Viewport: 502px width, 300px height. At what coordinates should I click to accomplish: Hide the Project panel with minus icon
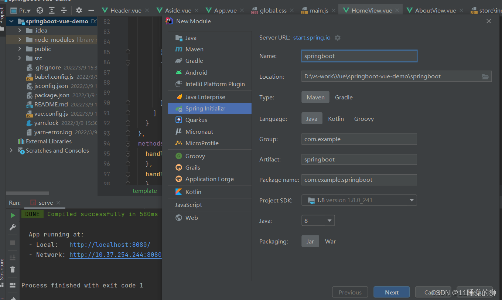coord(91,10)
